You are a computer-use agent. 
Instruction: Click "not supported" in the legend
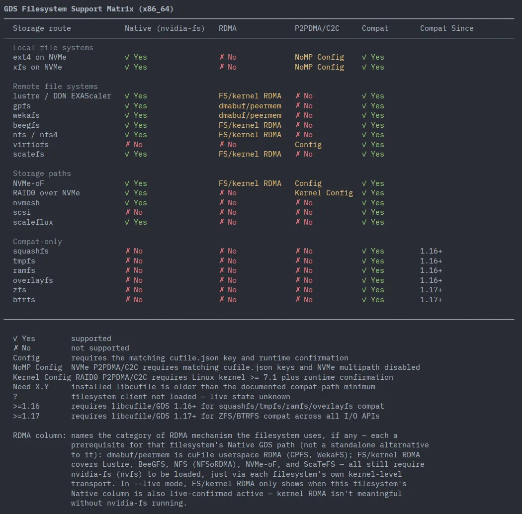(100, 348)
